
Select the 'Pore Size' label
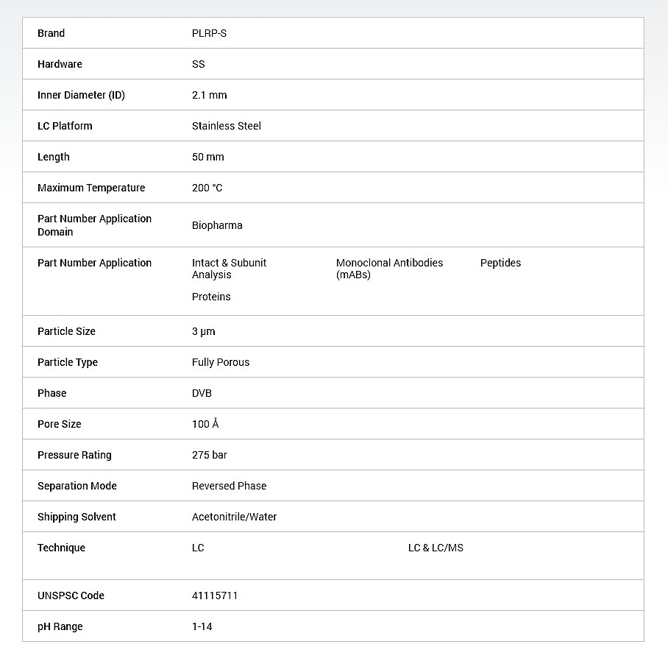click(x=59, y=424)
